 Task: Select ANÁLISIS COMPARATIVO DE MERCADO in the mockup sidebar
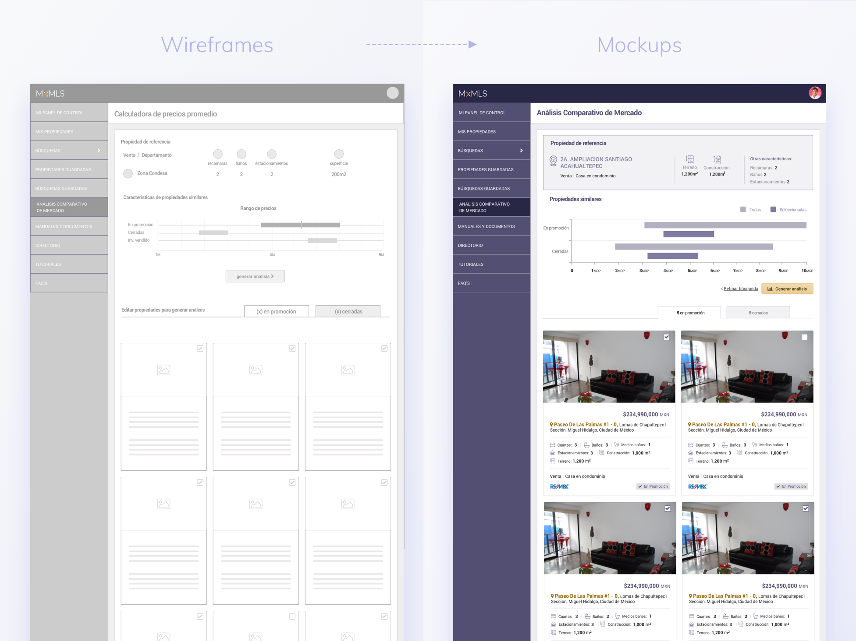tap(492, 207)
